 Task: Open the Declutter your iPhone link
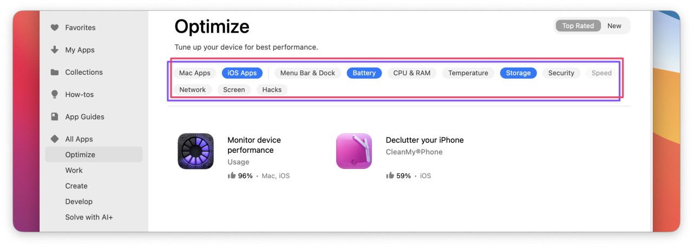pyautogui.click(x=424, y=140)
